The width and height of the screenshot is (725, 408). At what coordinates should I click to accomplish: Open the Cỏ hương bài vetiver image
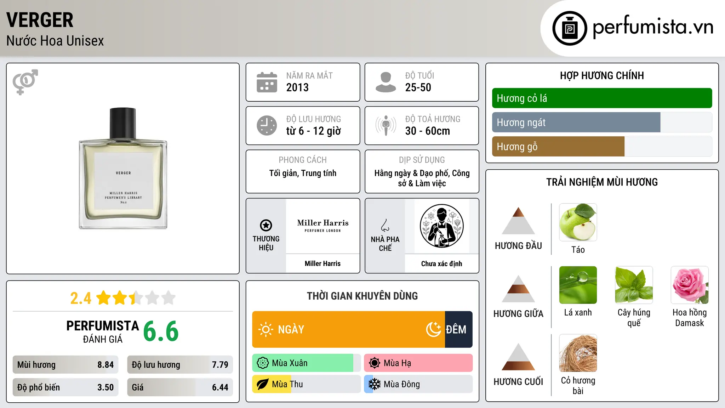coord(578,353)
